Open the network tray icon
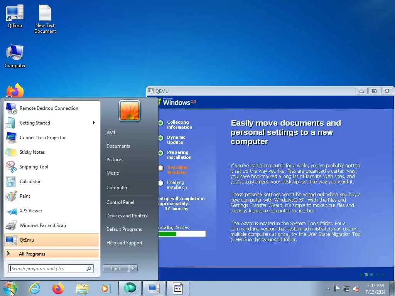This screenshot has width=395, height=296. 347,289
